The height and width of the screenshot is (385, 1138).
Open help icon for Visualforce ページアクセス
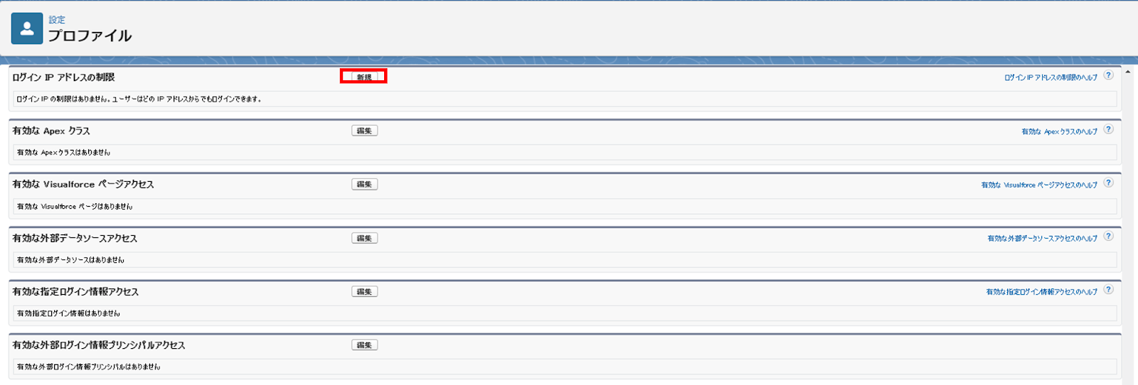(x=1108, y=183)
